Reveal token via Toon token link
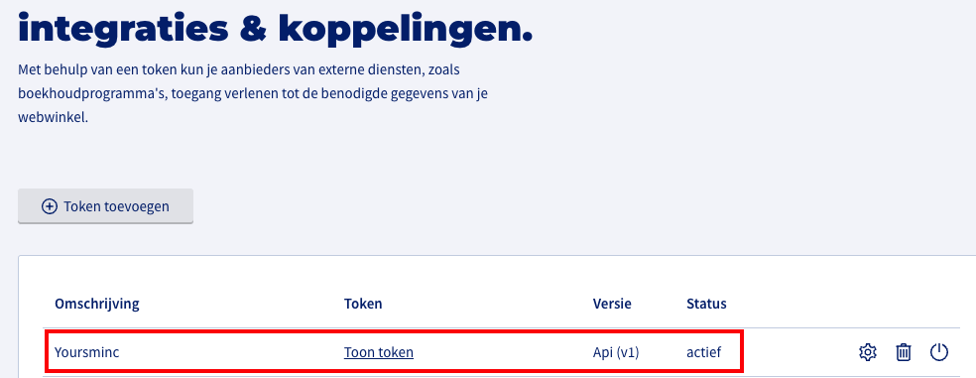The height and width of the screenshot is (378, 976). click(379, 352)
